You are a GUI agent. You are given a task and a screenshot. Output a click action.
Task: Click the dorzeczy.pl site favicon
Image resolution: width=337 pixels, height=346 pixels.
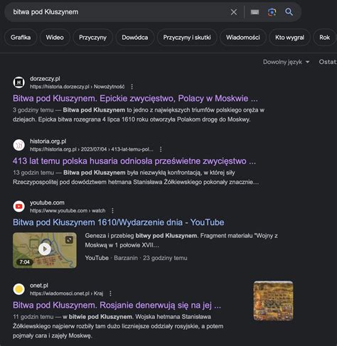pos(19,82)
